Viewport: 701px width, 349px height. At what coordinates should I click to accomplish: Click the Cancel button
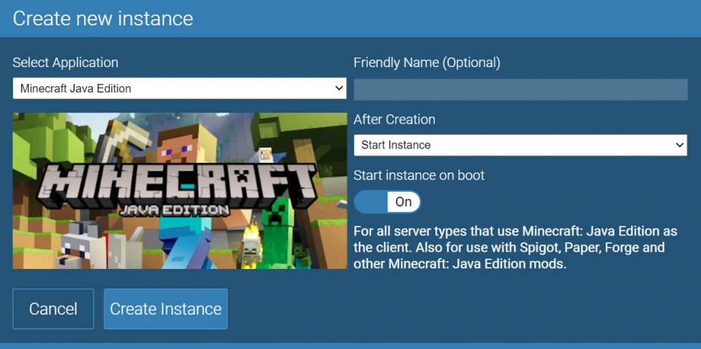click(x=53, y=309)
